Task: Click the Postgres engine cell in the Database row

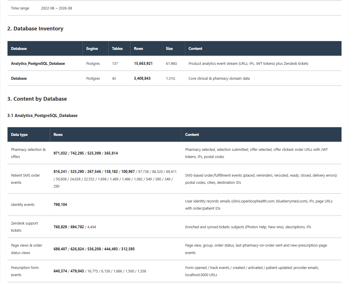Action: coord(93,78)
